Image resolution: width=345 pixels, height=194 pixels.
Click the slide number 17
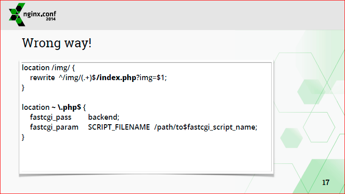click(x=326, y=183)
